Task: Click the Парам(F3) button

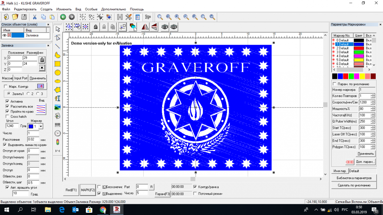Action: pos(162,194)
